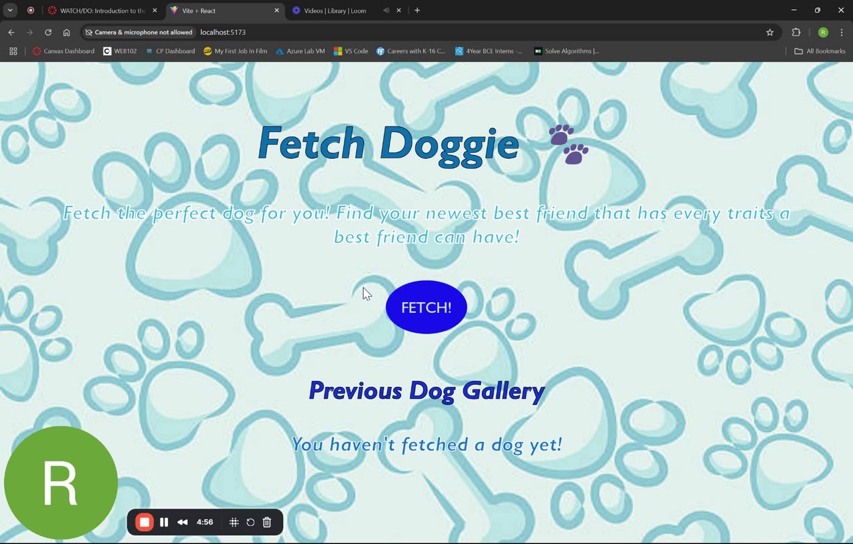Click the 4:56 recording timer
This screenshot has height=544, width=853.
(205, 522)
